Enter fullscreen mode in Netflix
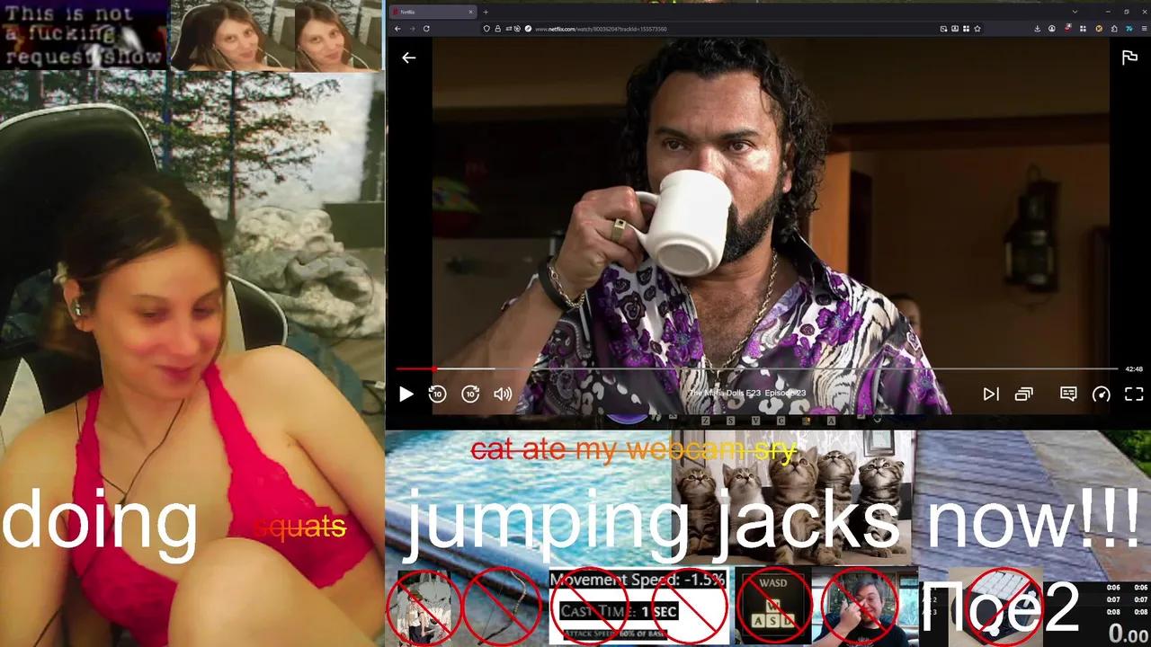The height and width of the screenshot is (647, 1151). 1134,394
